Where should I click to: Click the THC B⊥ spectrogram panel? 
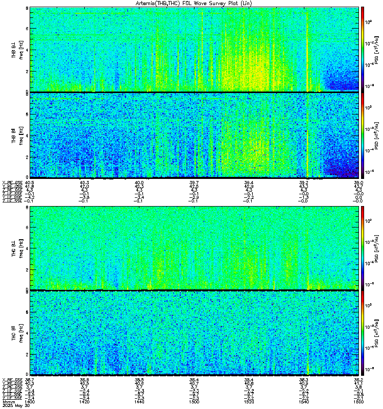194,248
